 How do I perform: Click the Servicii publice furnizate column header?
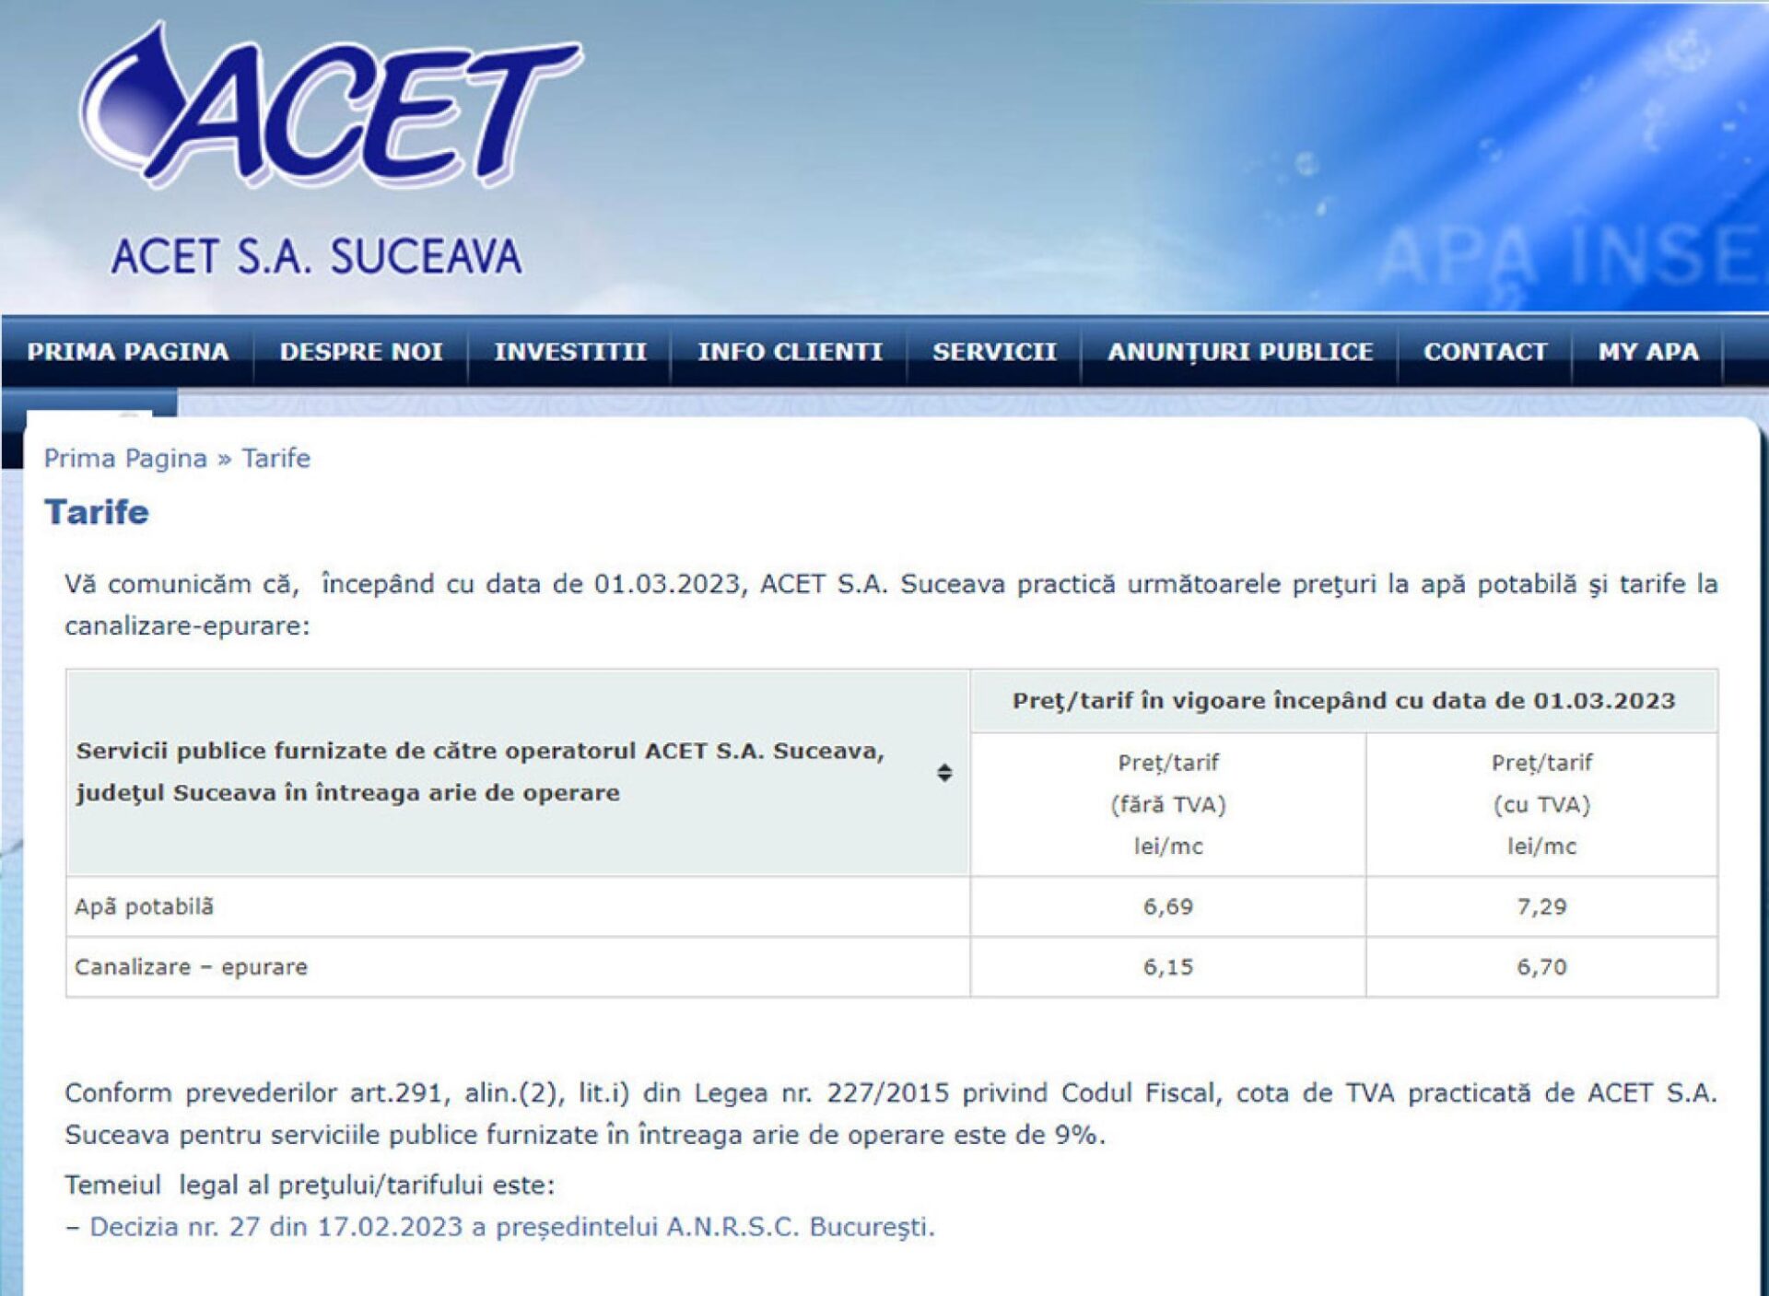click(518, 772)
